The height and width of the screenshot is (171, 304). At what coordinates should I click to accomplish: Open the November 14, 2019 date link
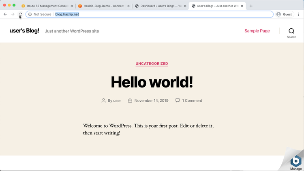point(152,100)
